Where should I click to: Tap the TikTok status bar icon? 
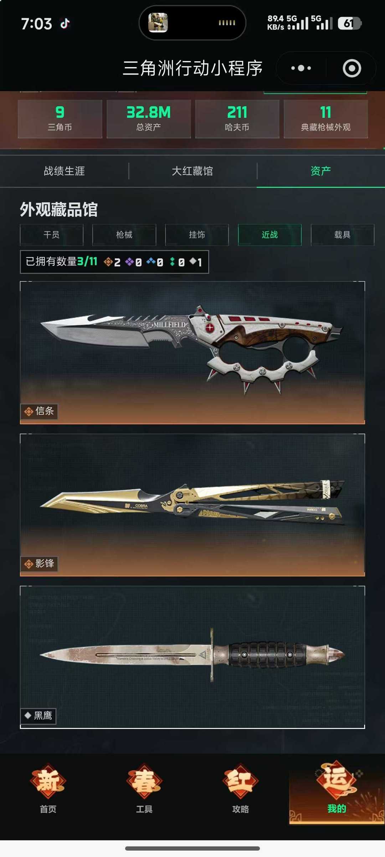tap(65, 24)
